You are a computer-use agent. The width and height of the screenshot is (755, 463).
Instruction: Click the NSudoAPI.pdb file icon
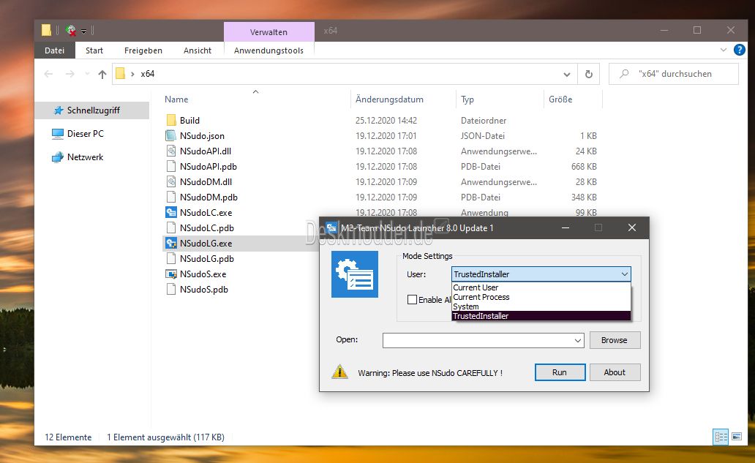pyautogui.click(x=171, y=167)
